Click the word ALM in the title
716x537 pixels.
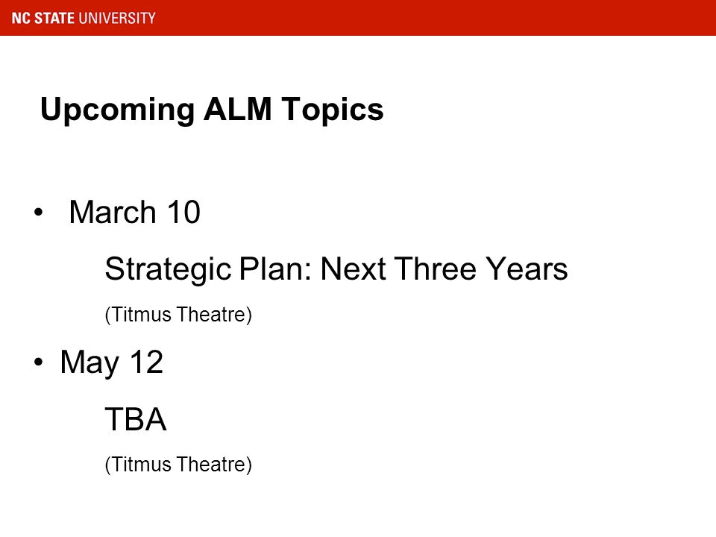237,109
